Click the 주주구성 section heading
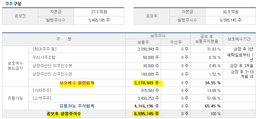This screenshot has width=259, height=119. (13, 4)
